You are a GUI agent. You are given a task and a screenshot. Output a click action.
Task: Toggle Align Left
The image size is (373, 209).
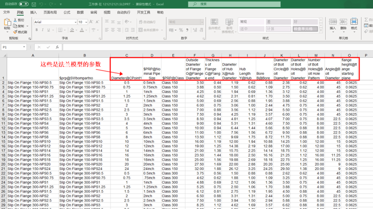[x=107, y=30]
